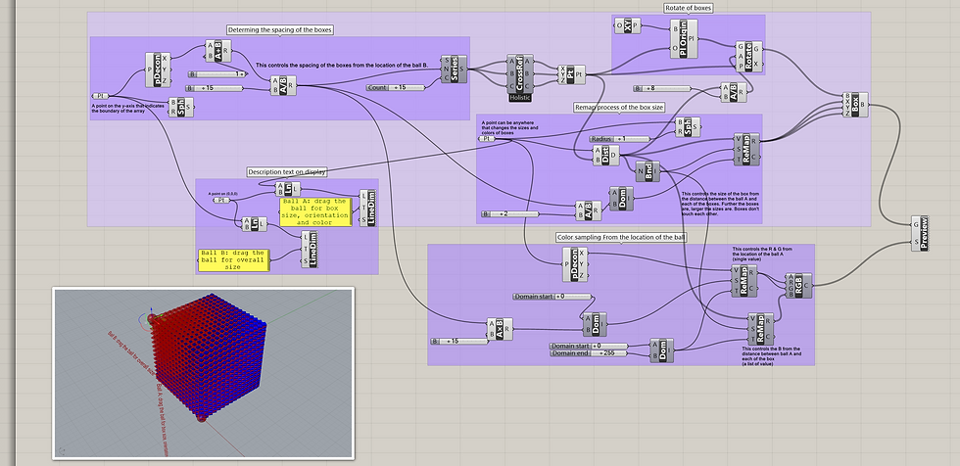Click the Domain end 255 slider
The image size is (960, 466).
(x=589, y=353)
